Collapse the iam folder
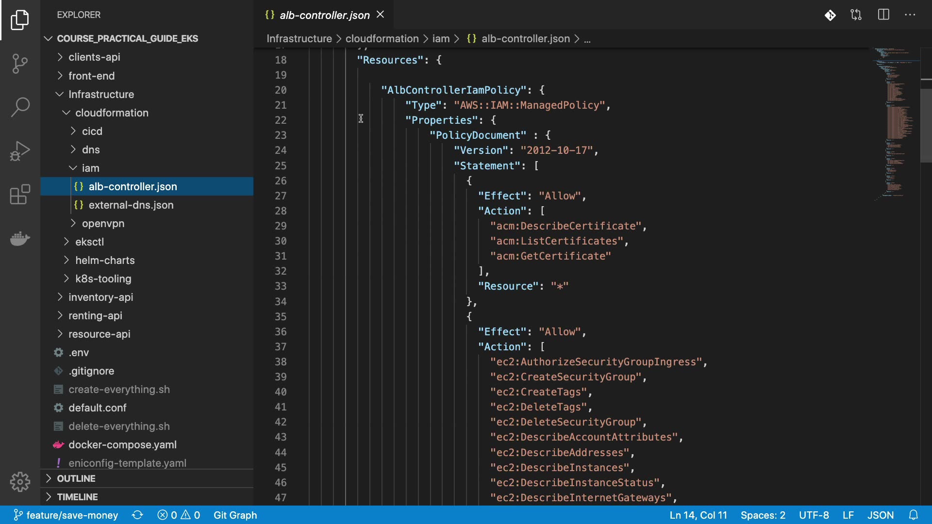Screen dimensions: 932x524 [x=90, y=168]
